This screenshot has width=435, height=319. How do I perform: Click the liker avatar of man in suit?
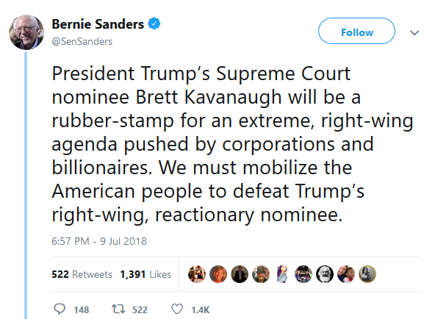[240, 274]
